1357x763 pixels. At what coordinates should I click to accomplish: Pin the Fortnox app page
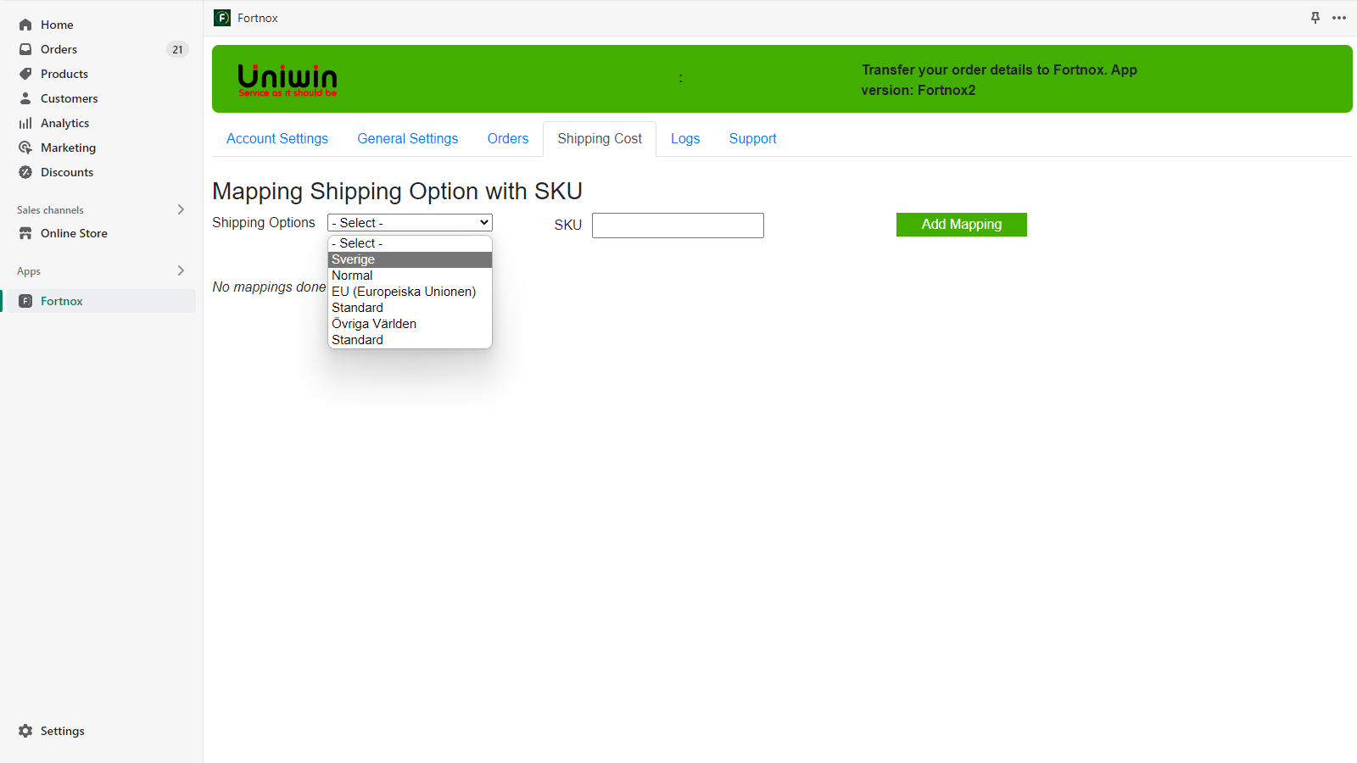tap(1315, 17)
